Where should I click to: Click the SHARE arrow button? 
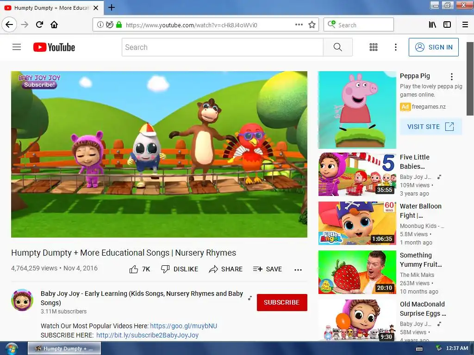pyautogui.click(x=225, y=269)
